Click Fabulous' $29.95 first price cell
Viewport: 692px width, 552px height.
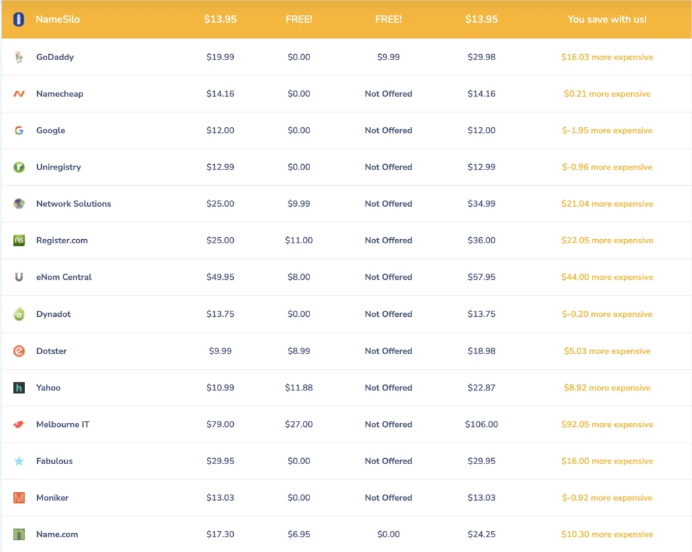click(x=220, y=461)
